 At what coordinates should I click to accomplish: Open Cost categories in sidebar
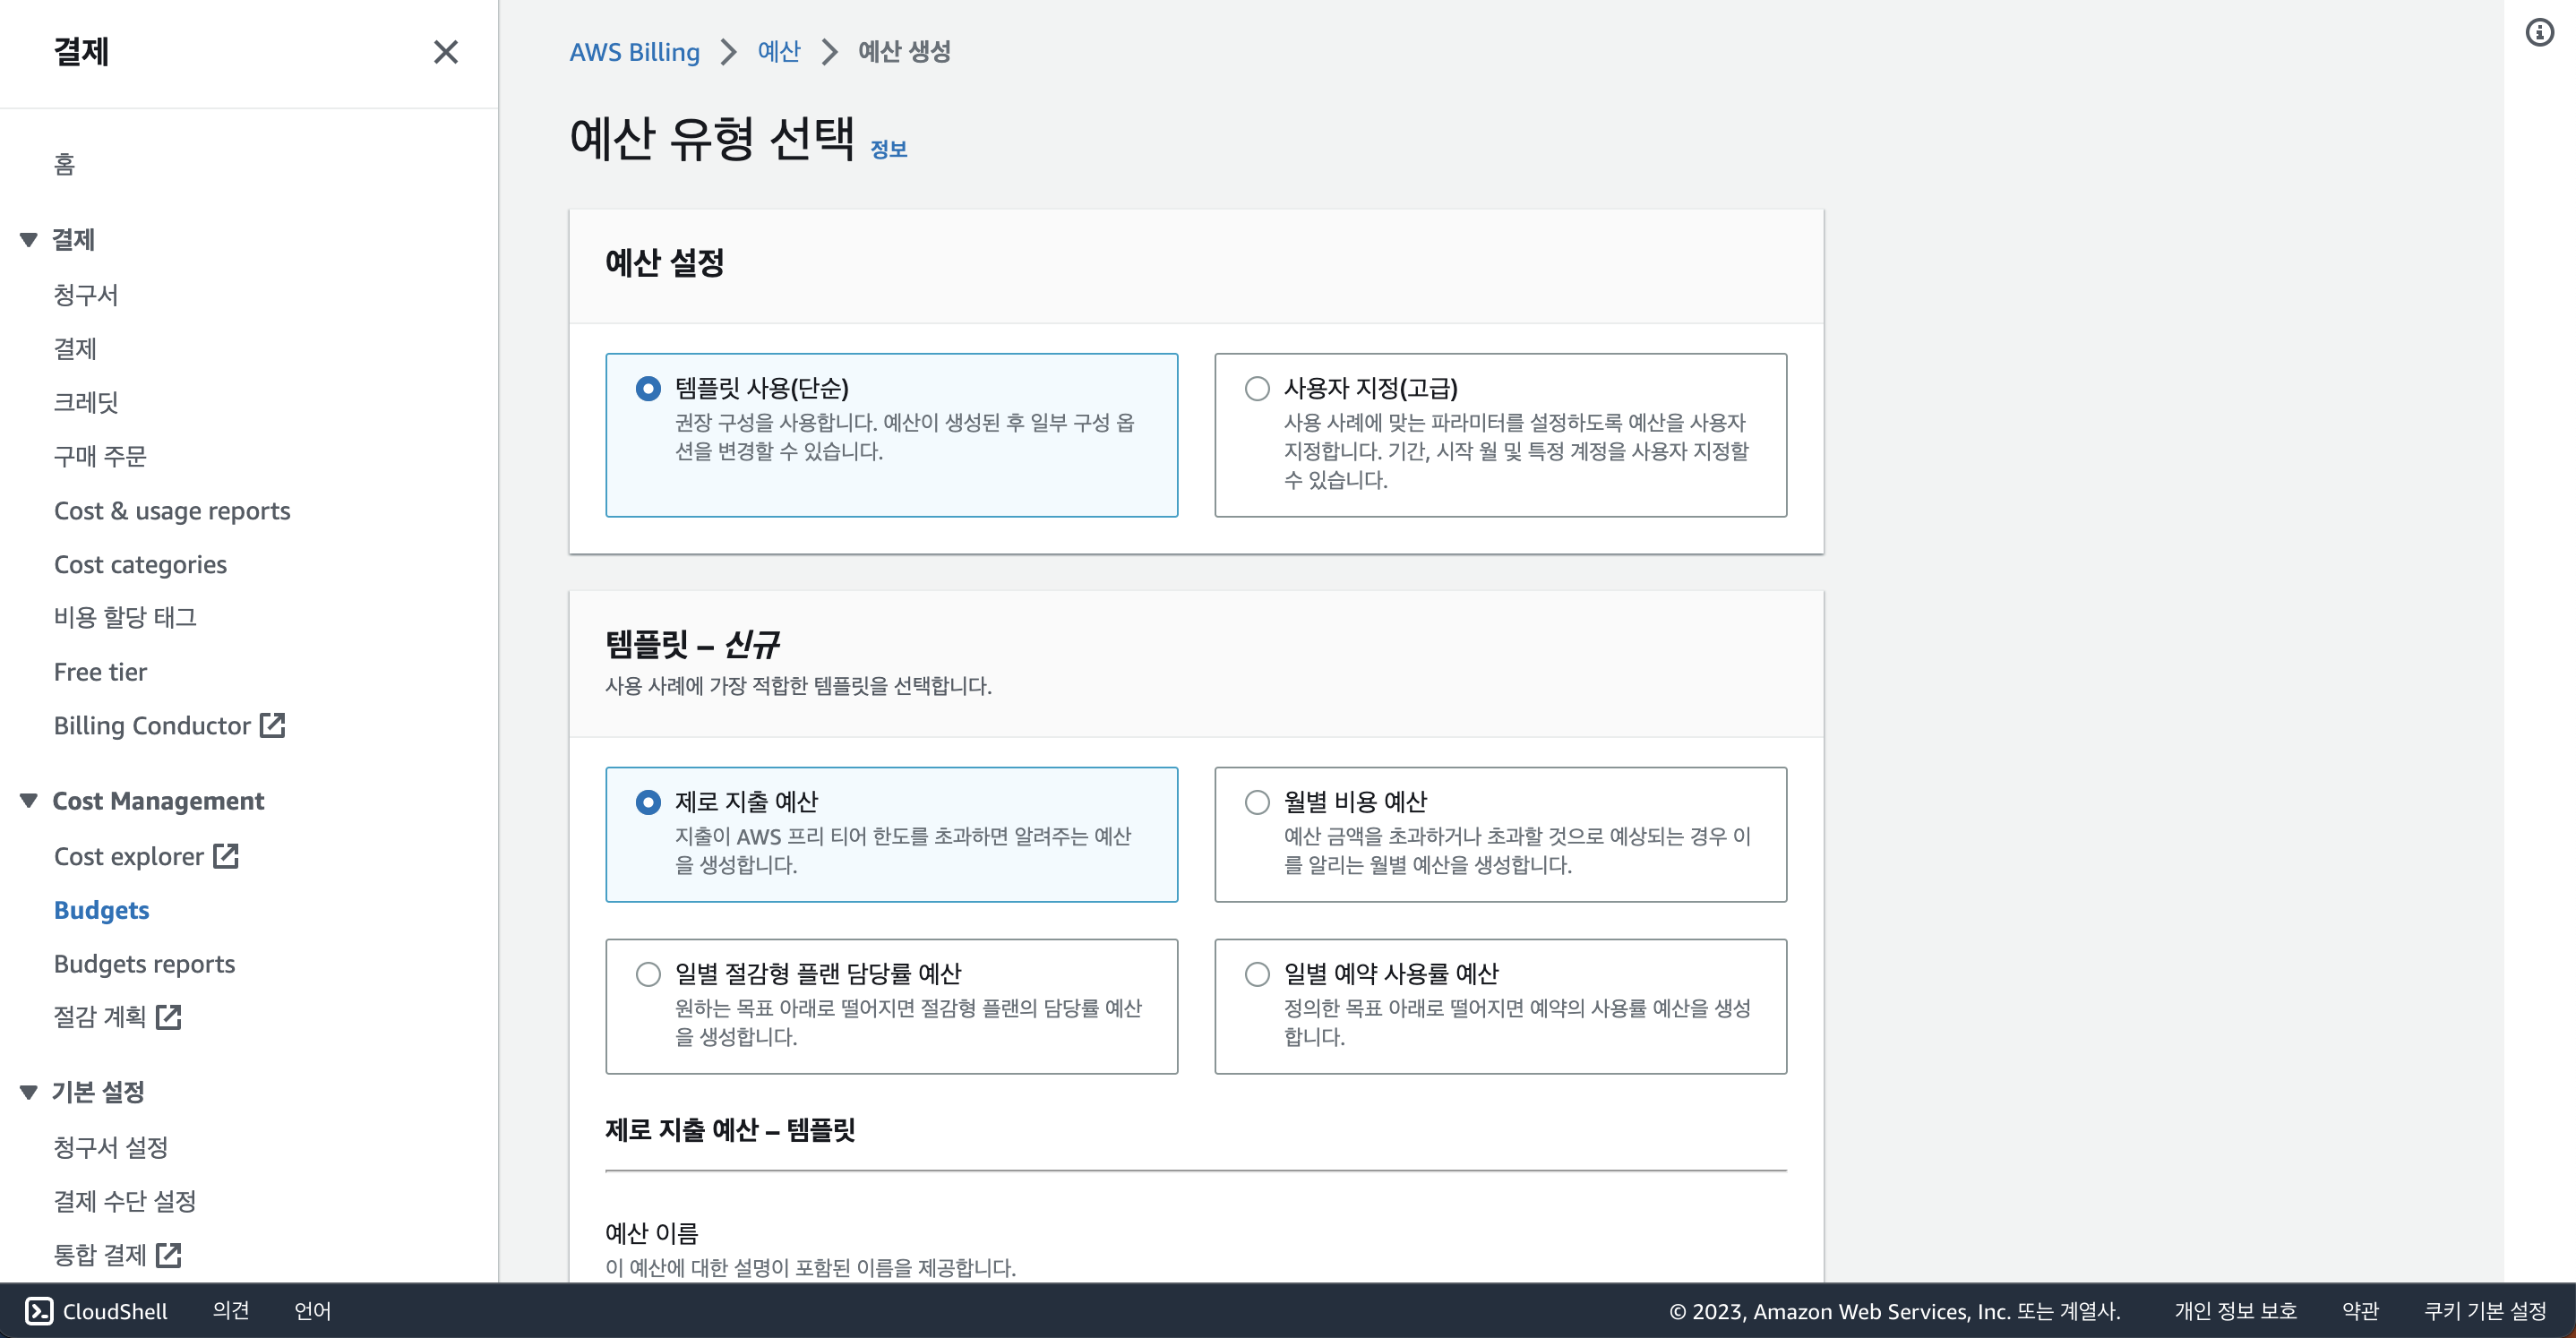[x=140, y=565]
